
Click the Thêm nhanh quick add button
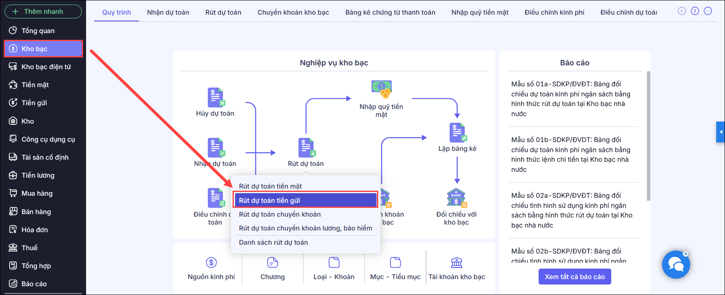43,11
